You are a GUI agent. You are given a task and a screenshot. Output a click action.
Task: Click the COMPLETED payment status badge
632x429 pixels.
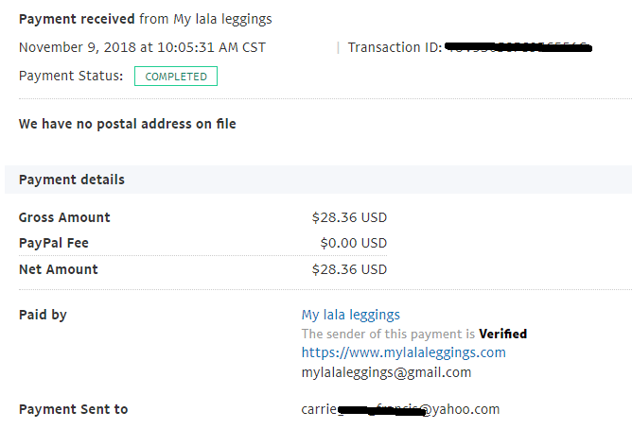176,76
